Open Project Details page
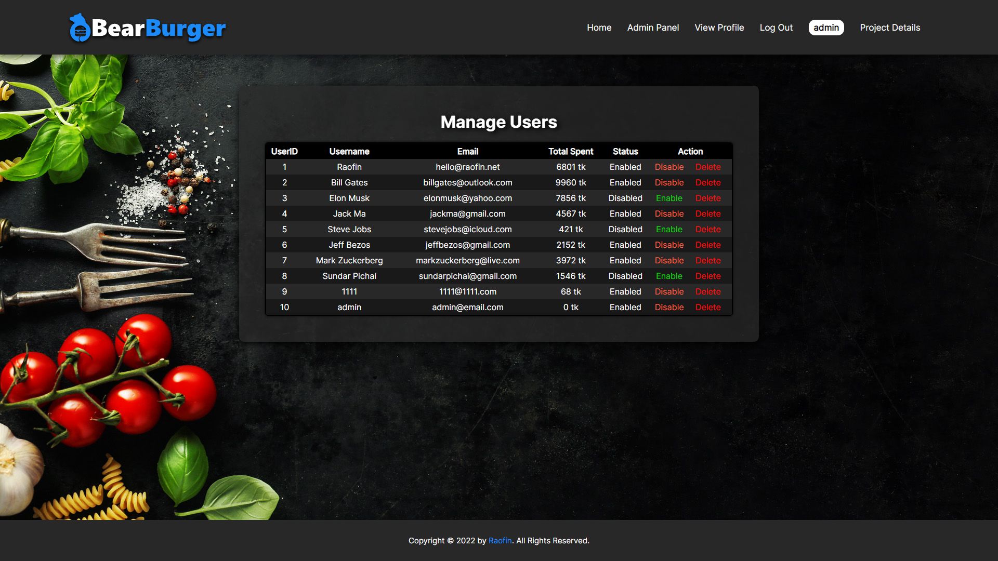Image resolution: width=998 pixels, height=561 pixels. click(x=889, y=28)
